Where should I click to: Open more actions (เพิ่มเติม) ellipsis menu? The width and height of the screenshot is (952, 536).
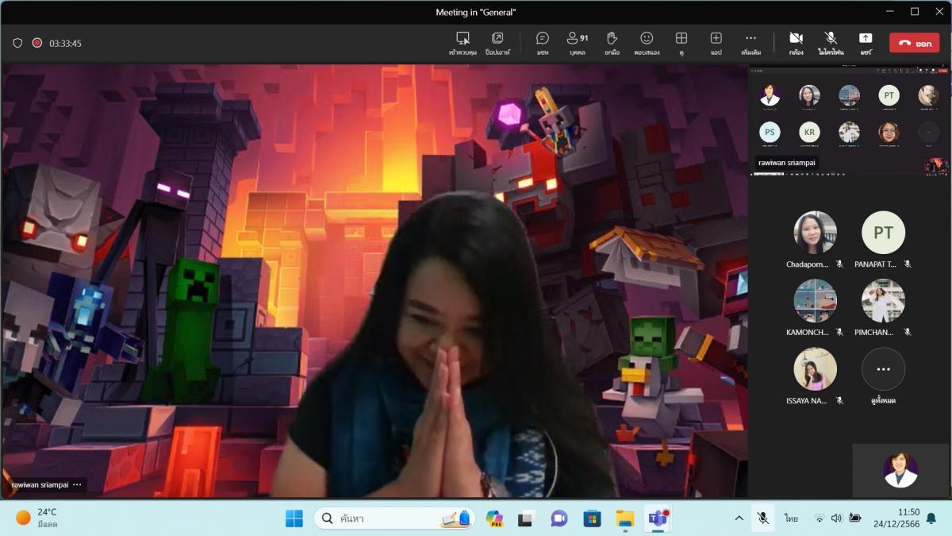pyautogui.click(x=750, y=43)
